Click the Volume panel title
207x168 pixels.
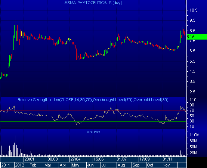coord(93,132)
